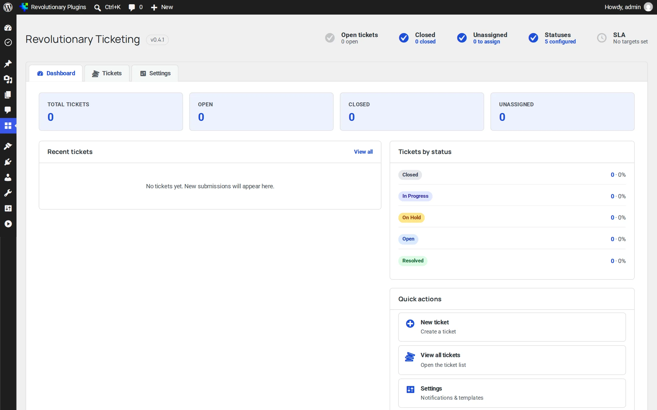Click the play circle sidebar icon
This screenshot has height=410, width=657.
pyautogui.click(x=8, y=224)
